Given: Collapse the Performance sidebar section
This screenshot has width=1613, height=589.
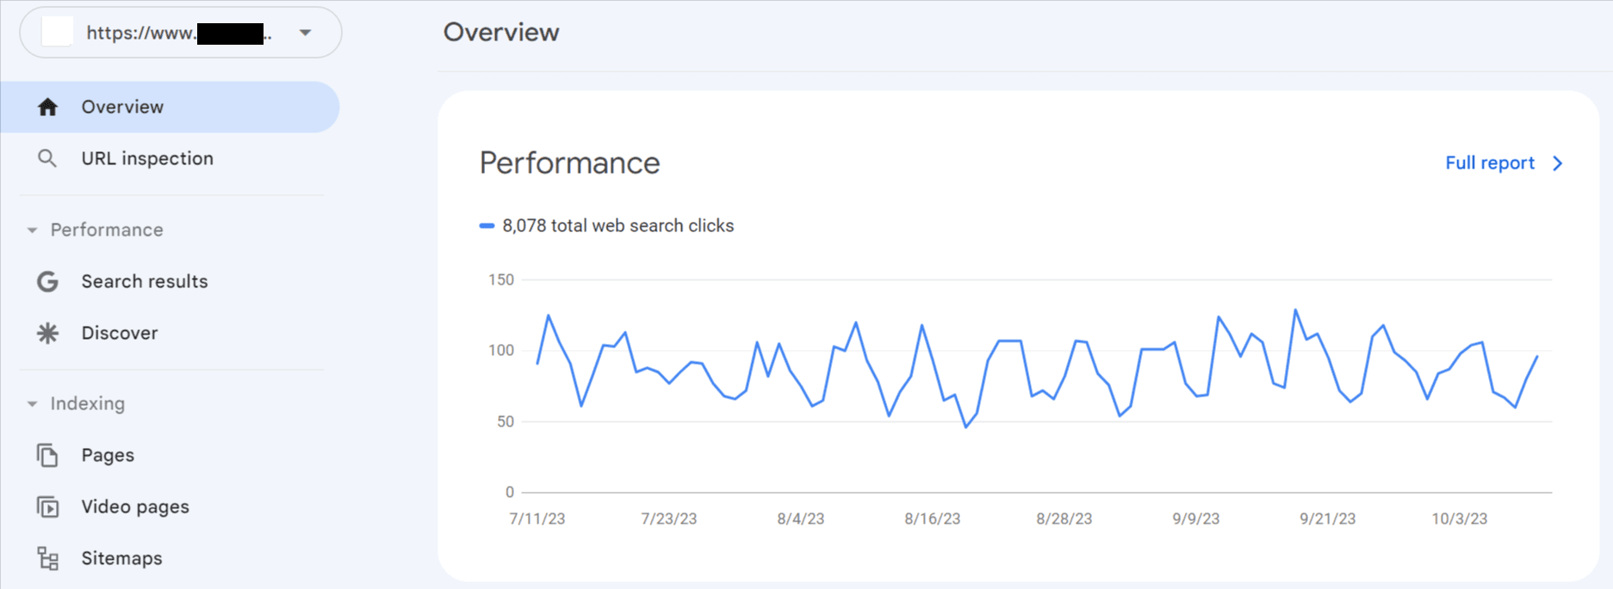Looking at the screenshot, I should 32,230.
